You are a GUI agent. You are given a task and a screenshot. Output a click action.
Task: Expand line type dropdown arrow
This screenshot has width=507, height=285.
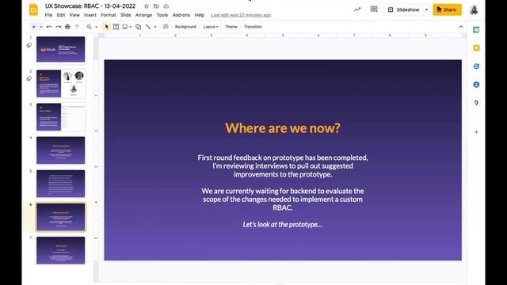(155, 27)
